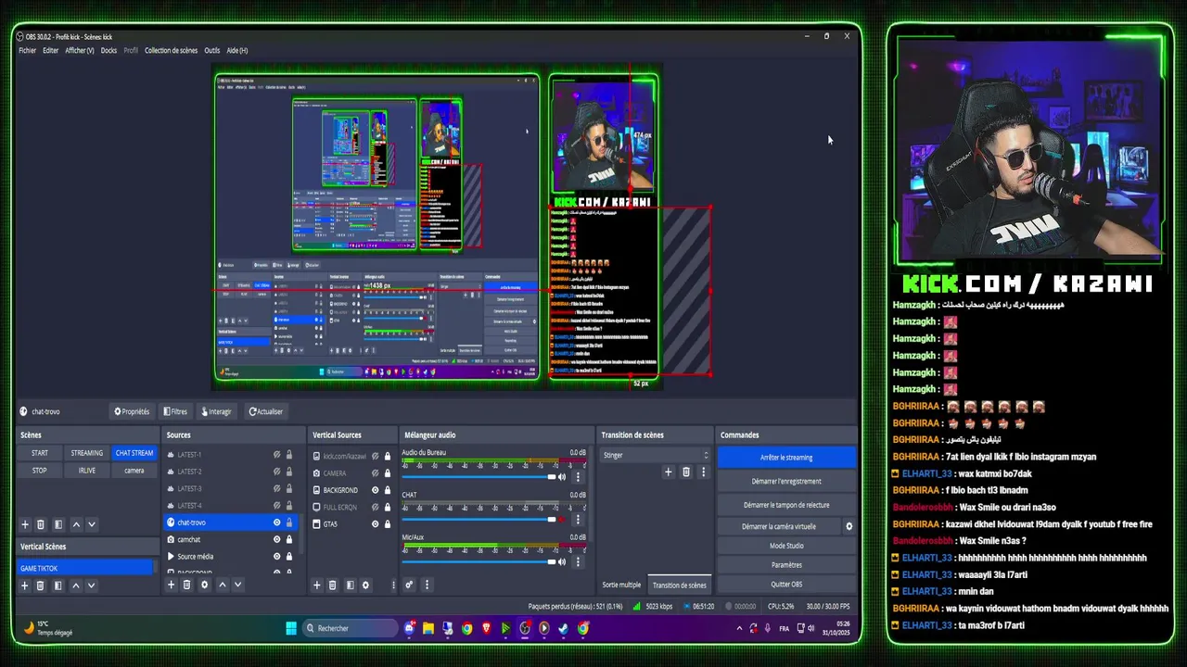Click Arrêter le streaming button

pos(786,457)
